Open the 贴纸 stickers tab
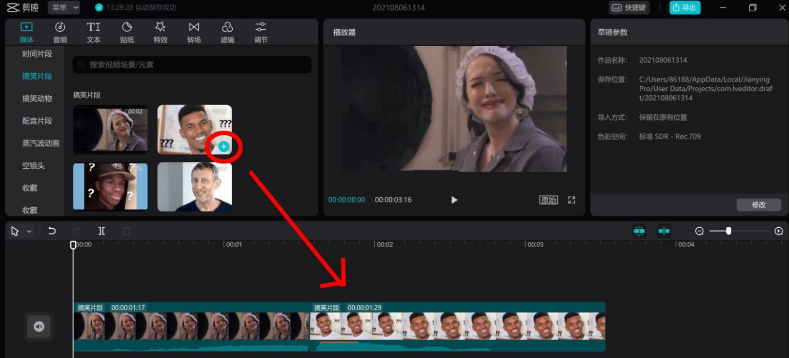This screenshot has width=789, height=358. [127, 32]
